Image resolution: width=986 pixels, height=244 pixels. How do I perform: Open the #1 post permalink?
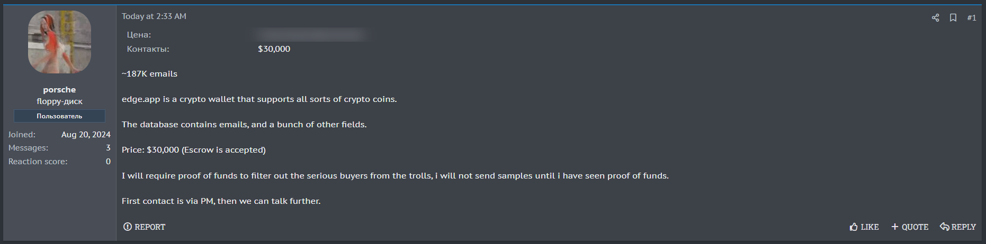[x=971, y=18]
